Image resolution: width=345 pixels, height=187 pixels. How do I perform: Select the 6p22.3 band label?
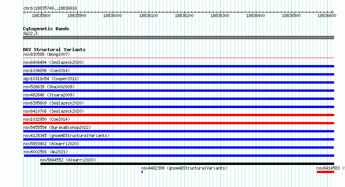tap(30, 33)
